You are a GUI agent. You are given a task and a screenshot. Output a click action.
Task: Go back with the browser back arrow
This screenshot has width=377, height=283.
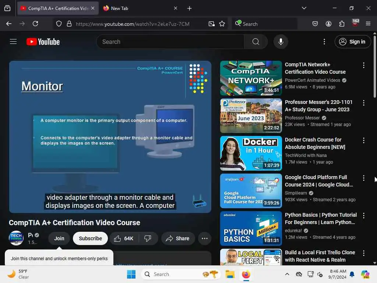[x=9, y=24]
